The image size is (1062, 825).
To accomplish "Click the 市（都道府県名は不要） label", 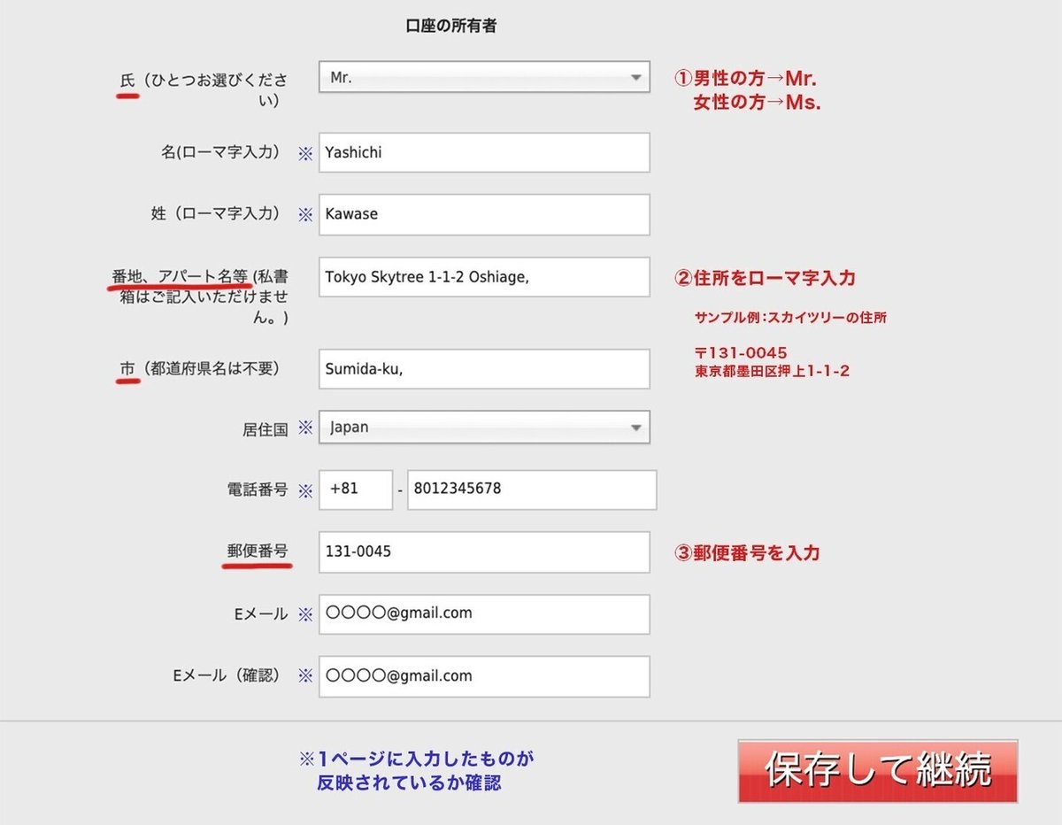I will coord(200,369).
